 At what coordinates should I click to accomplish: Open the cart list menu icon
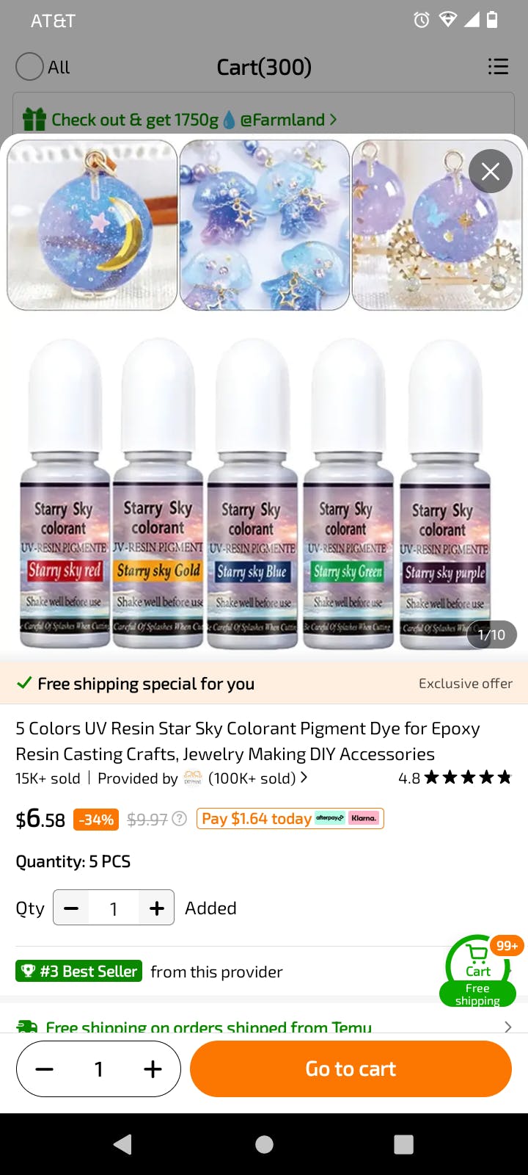pos(498,67)
